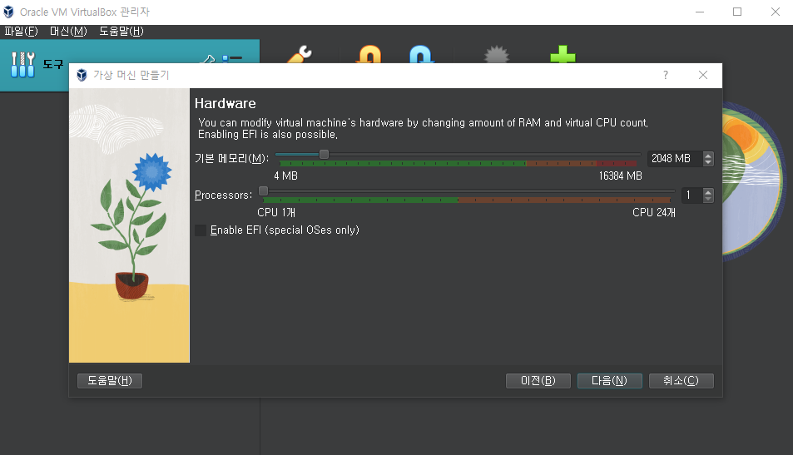Decrease base memory with the down arrow
Screen dimensions: 793x455
point(708,162)
